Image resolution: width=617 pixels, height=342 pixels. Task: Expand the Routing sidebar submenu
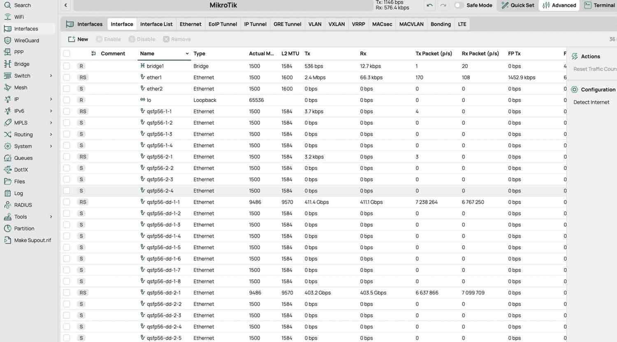[x=23, y=134]
